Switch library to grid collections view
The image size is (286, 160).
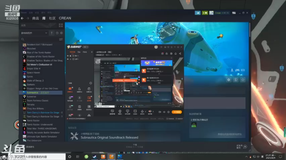click(x=61, y=25)
